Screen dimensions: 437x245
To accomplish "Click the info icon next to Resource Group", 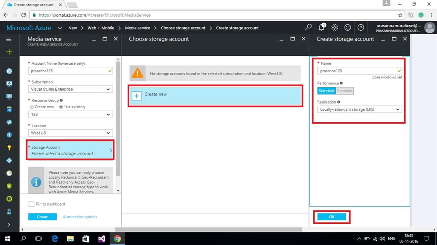I will pyautogui.click(x=61, y=100).
